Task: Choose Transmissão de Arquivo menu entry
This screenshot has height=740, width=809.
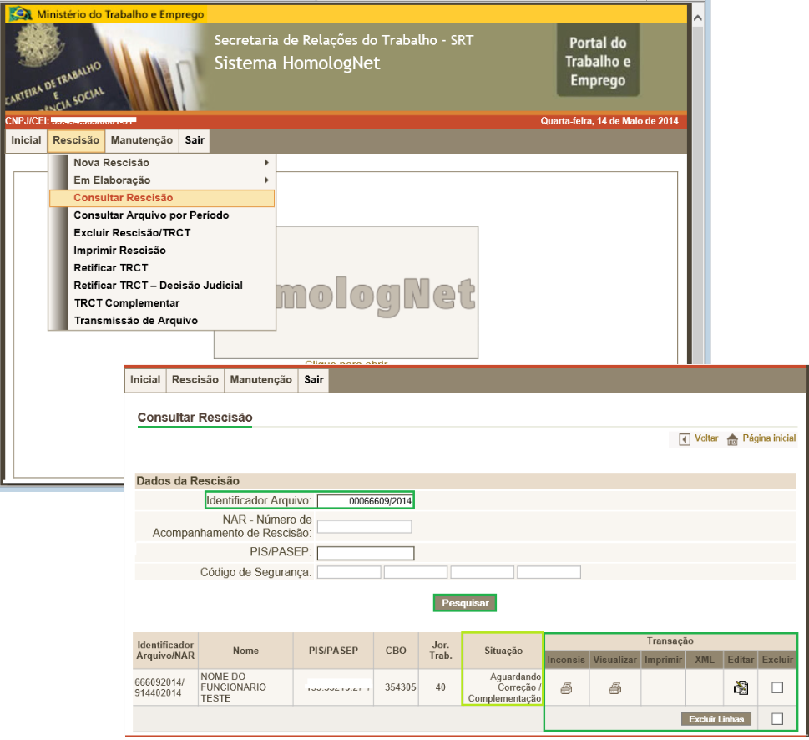Action: [136, 321]
